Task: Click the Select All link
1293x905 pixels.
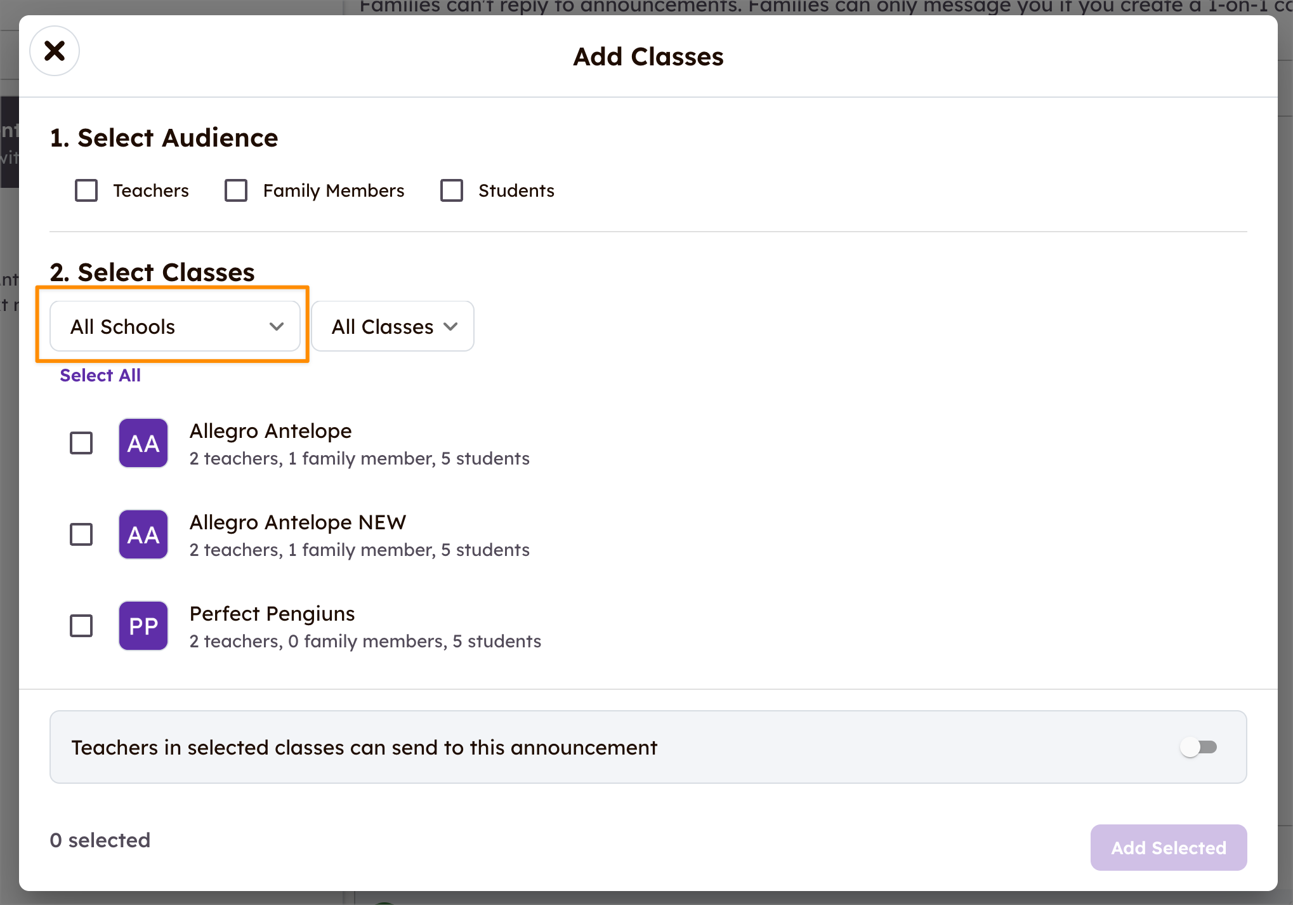Action: point(100,375)
